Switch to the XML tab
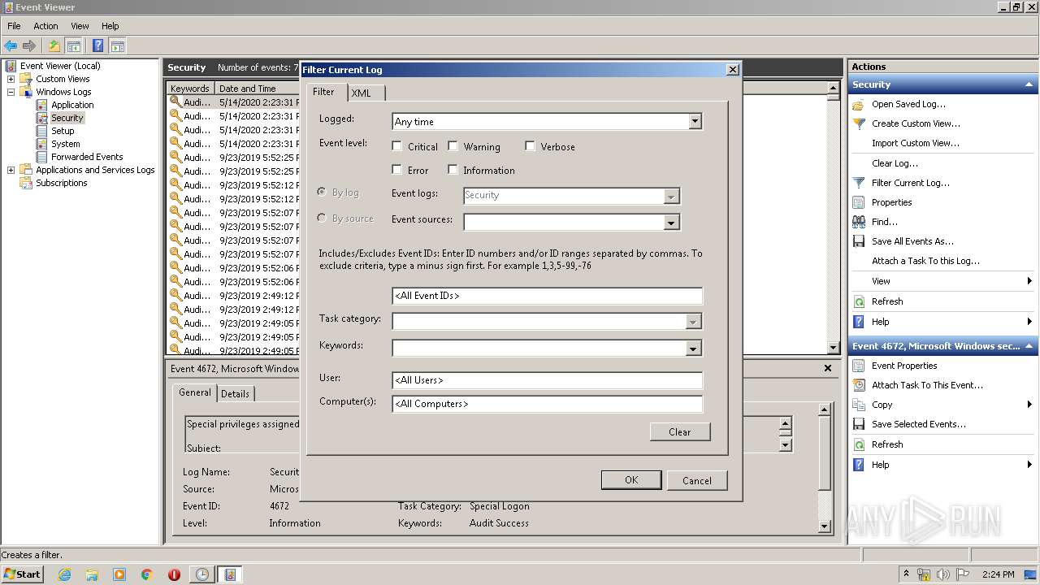Viewport: 1040px width, 585px height. 366,93
